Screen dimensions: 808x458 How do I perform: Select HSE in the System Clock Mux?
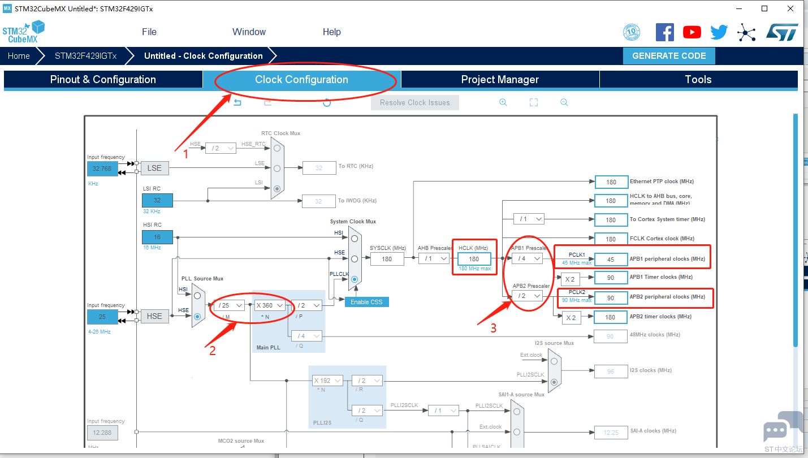355,258
